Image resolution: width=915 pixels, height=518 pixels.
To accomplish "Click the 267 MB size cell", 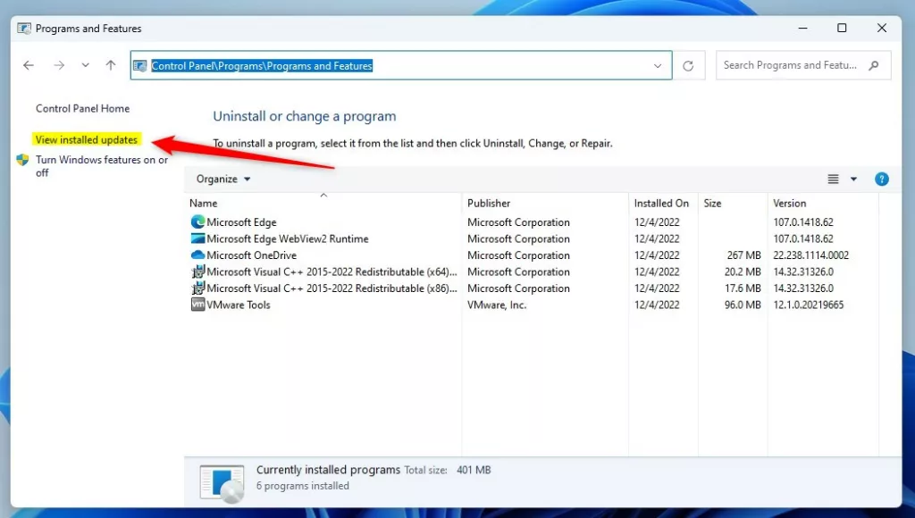I will coord(743,255).
